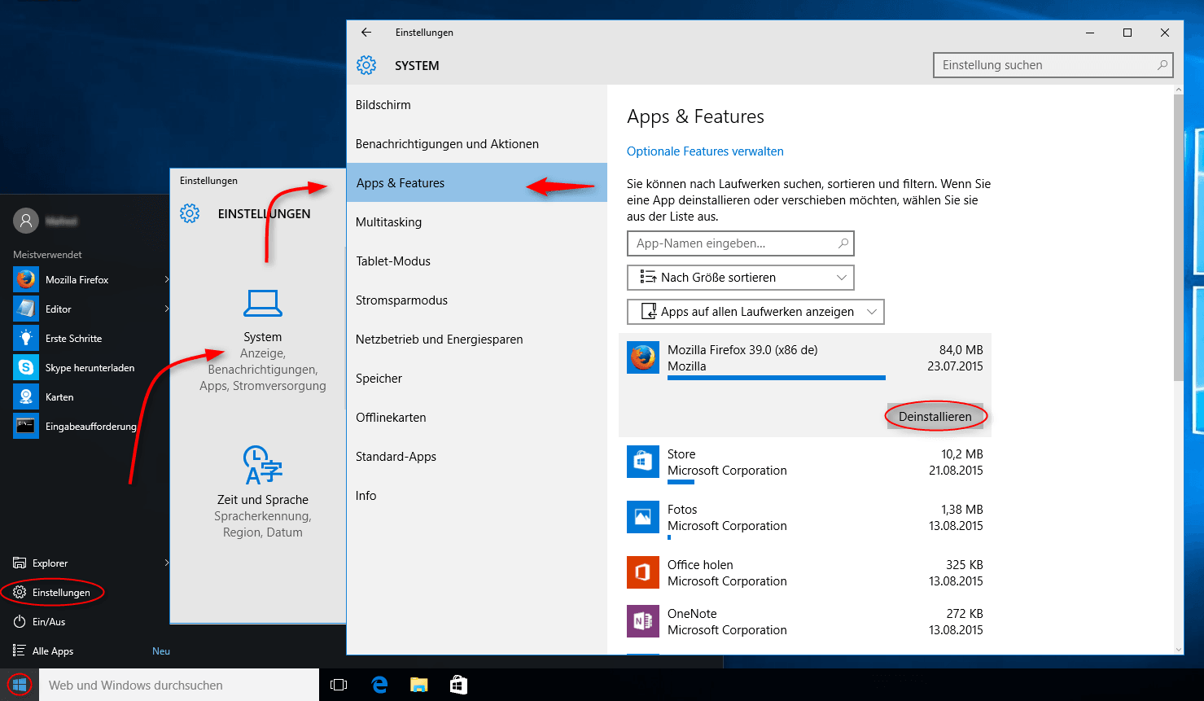Viewport: 1204px width, 701px height.
Task: Click magnifier in App-Namen eingeben box
Action: click(x=843, y=243)
